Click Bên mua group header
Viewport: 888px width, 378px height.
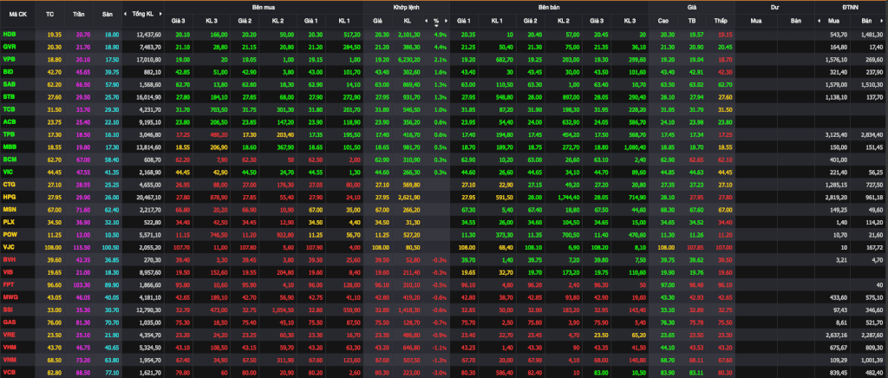point(264,7)
